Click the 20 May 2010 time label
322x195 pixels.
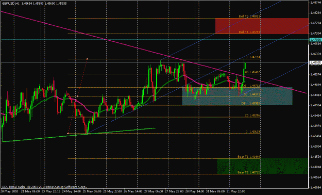click(9, 191)
